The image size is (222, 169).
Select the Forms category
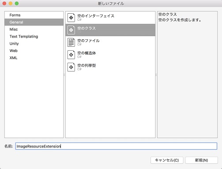[x=34, y=15]
